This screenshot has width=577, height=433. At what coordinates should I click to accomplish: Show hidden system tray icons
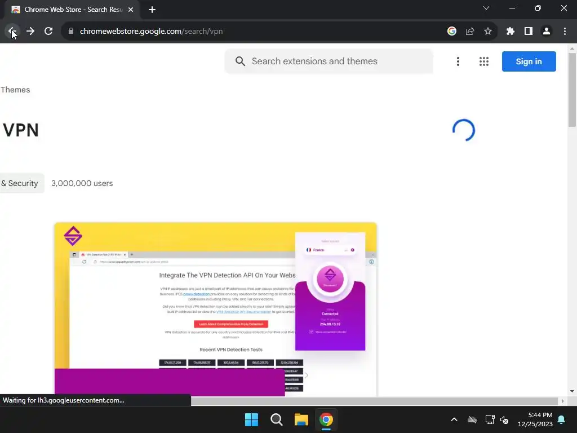point(454,419)
